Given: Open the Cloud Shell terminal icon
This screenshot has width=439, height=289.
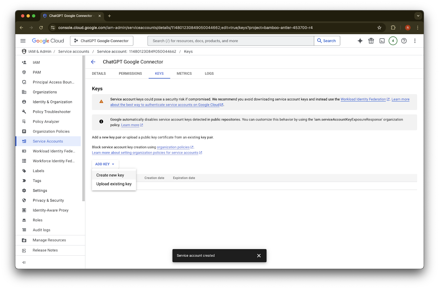Looking at the screenshot, I should point(382,41).
